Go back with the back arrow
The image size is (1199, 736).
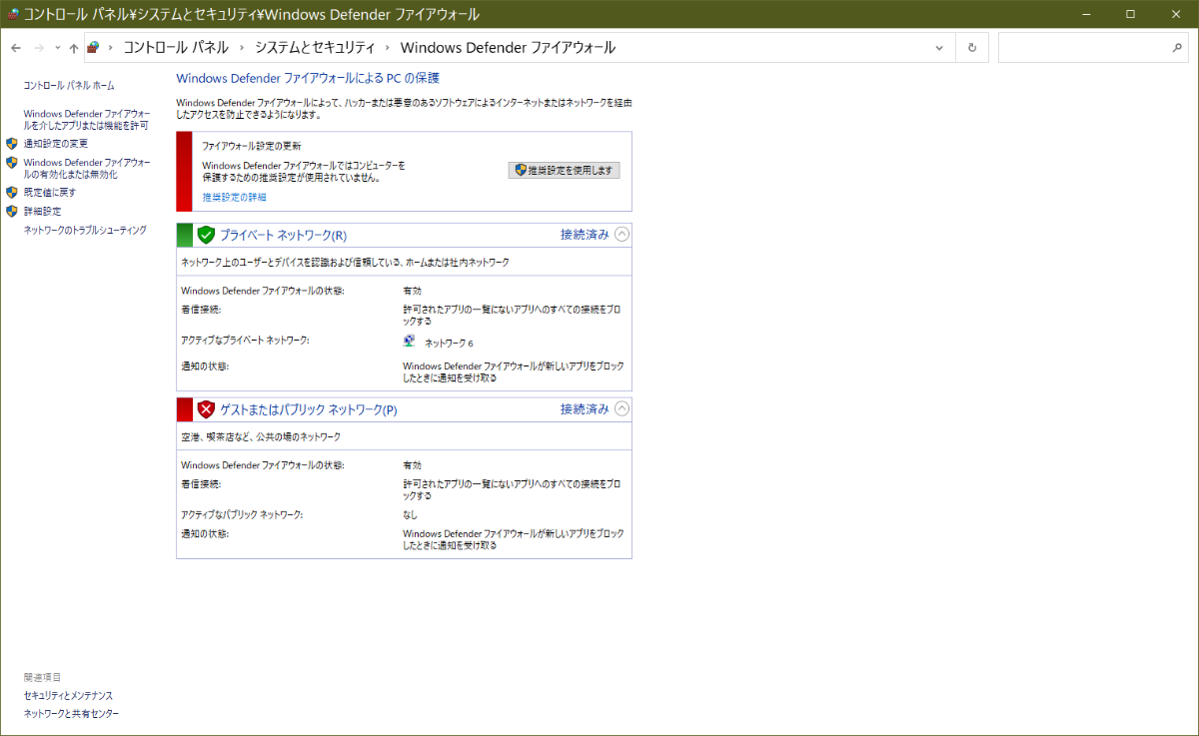[16, 48]
